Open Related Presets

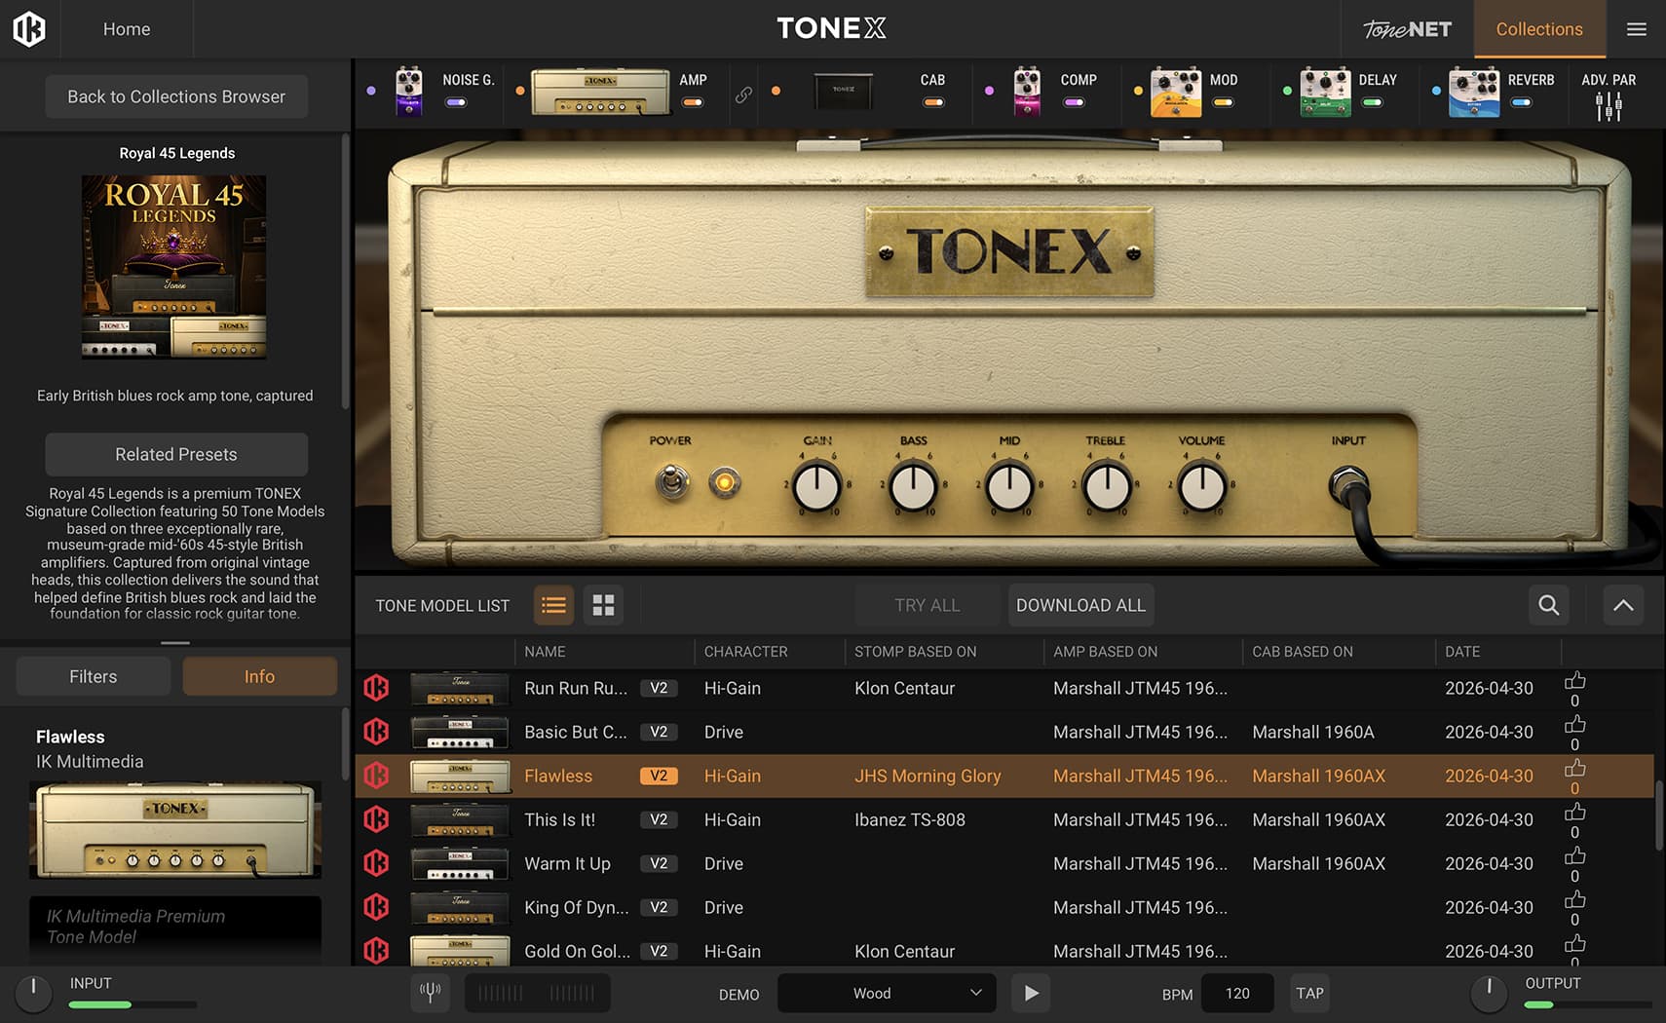pos(176,454)
